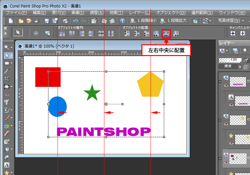Close the tool options palette with X
The height and width of the screenshot is (175, 250).
coord(6,28)
